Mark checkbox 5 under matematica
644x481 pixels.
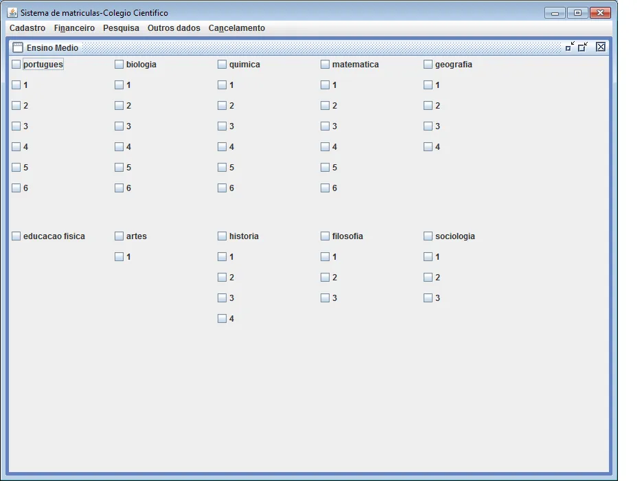tap(325, 168)
